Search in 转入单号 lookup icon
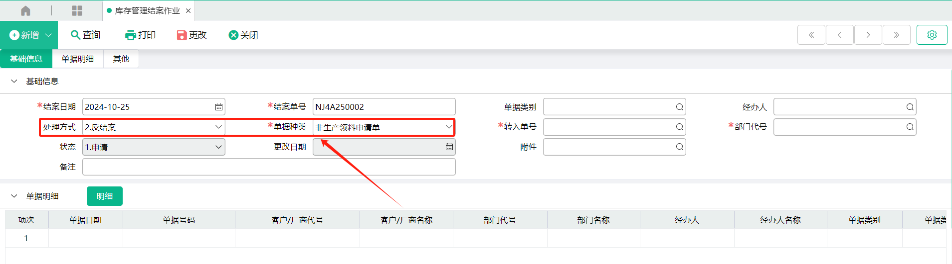This screenshot has height=264, width=952. [x=679, y=127]
